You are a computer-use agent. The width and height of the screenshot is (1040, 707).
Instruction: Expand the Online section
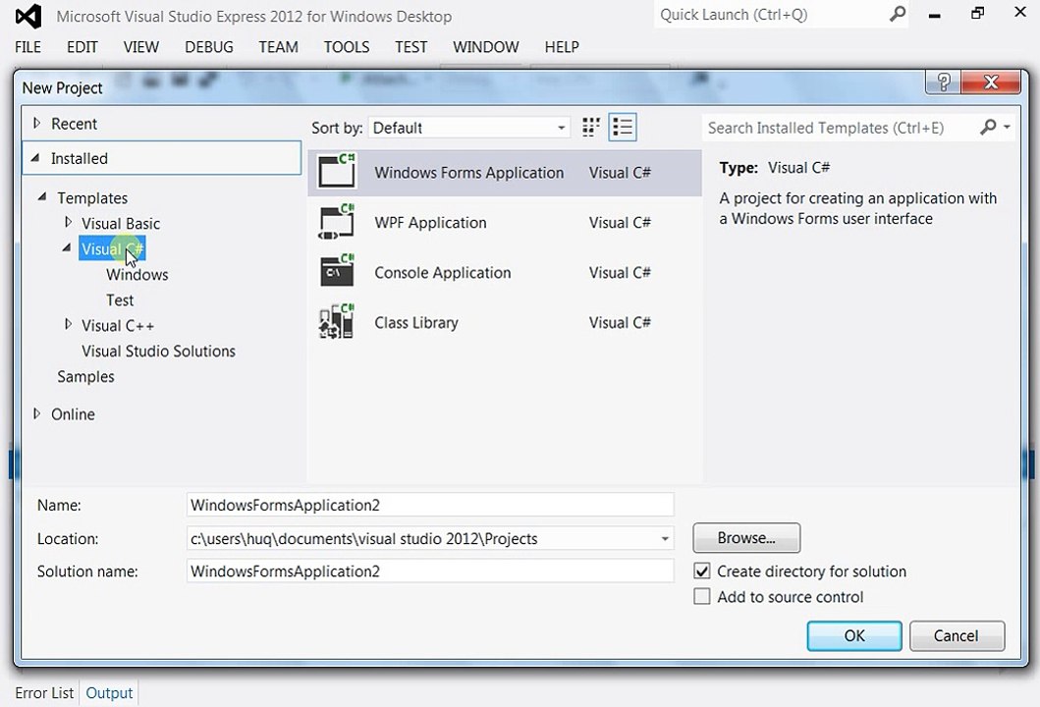click(x=36, y=413)
